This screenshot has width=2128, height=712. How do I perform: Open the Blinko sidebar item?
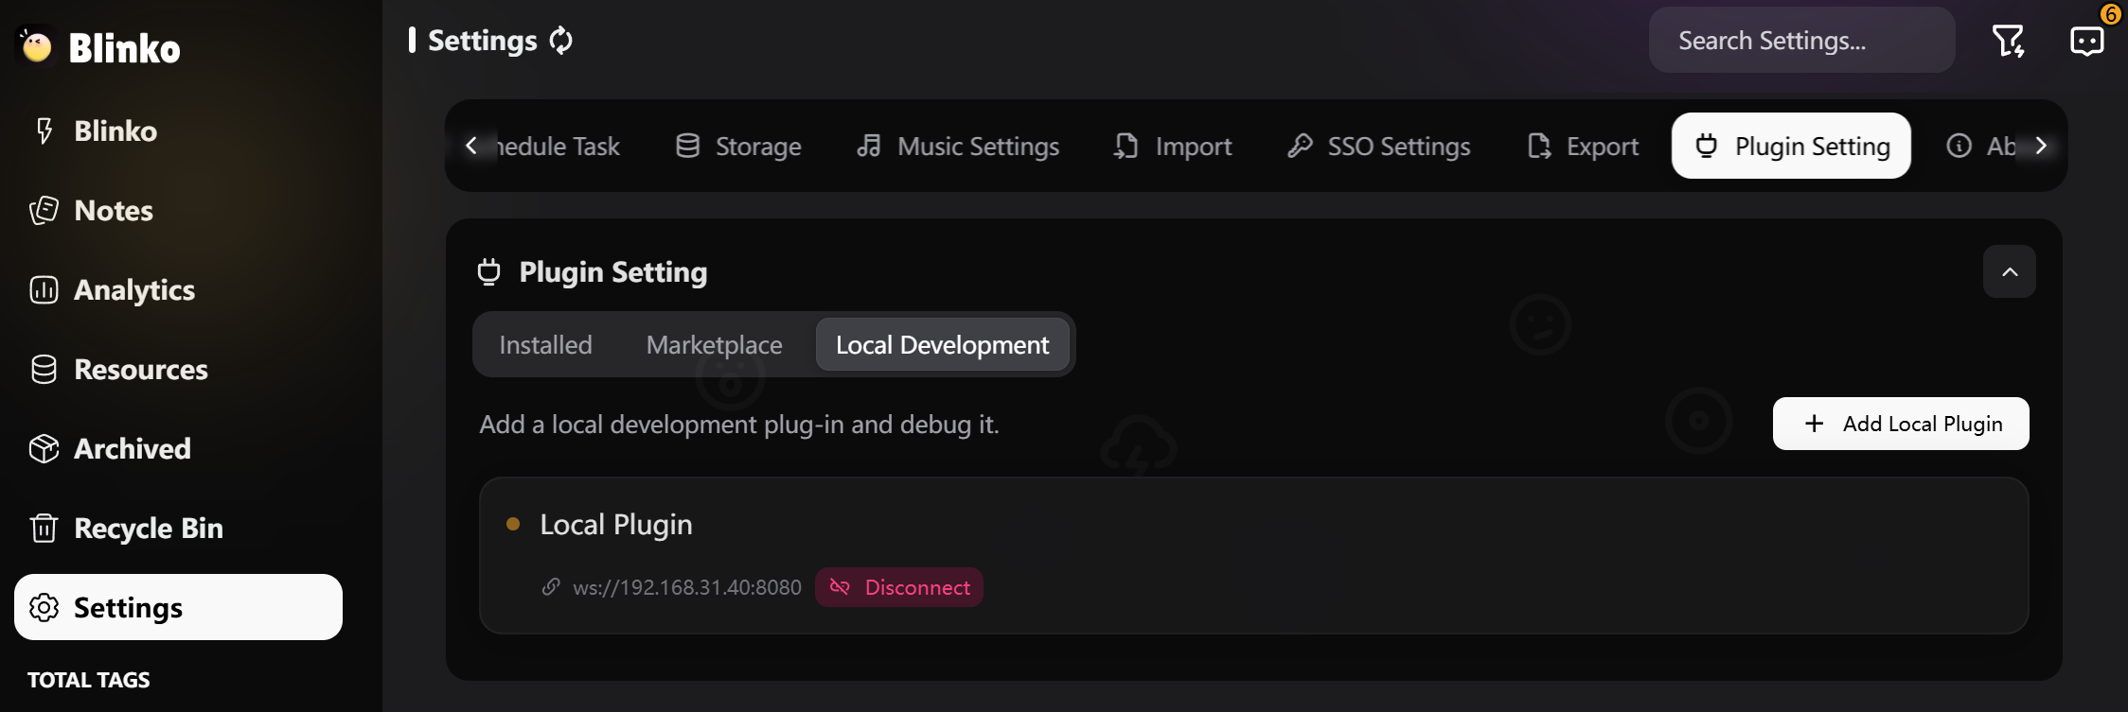coord(178,130)
